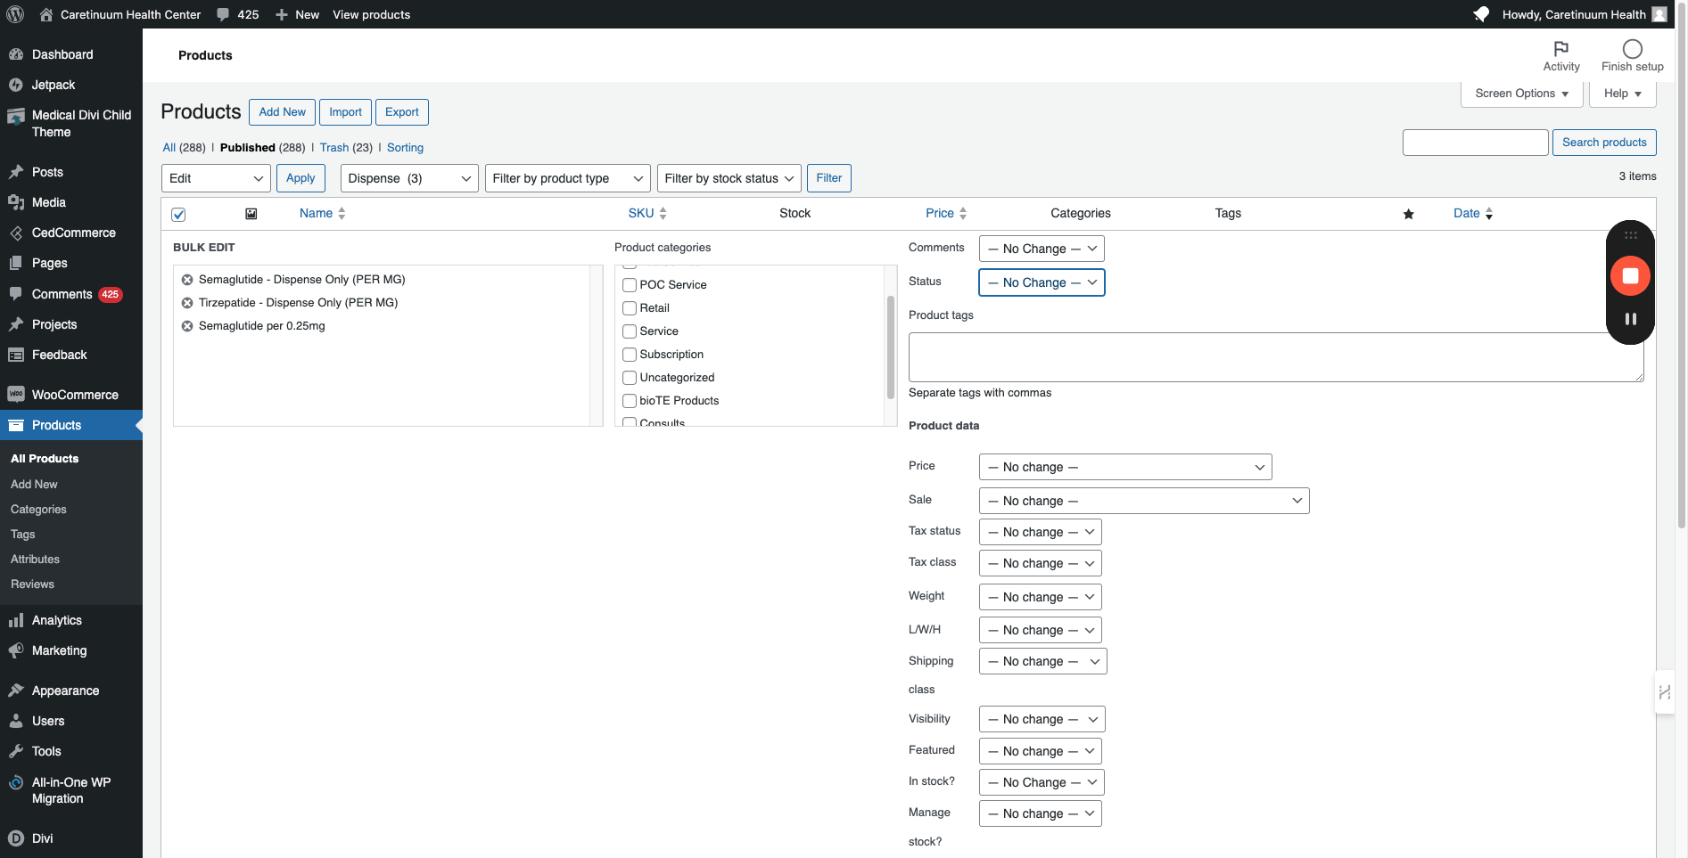Expand the Status No Change dropdown
1688x858 pixels.
1042,282
